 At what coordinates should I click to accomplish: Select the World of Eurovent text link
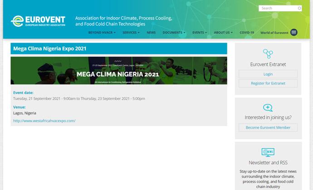coord(274,33)
